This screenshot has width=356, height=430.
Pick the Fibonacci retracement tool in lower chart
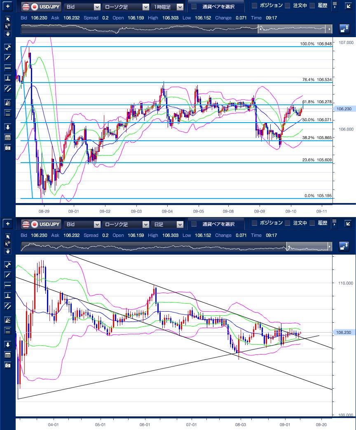pos(7,330)
